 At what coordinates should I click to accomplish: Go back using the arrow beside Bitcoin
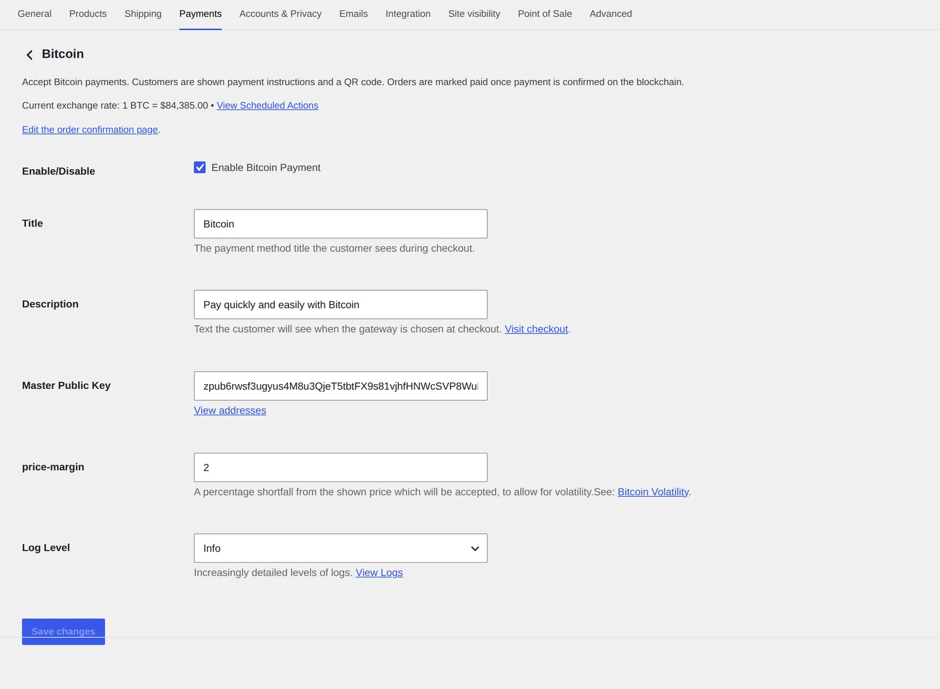(x=29, y=55)
